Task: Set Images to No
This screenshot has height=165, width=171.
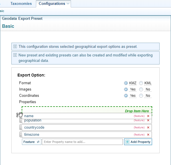Action: point(141,89)
